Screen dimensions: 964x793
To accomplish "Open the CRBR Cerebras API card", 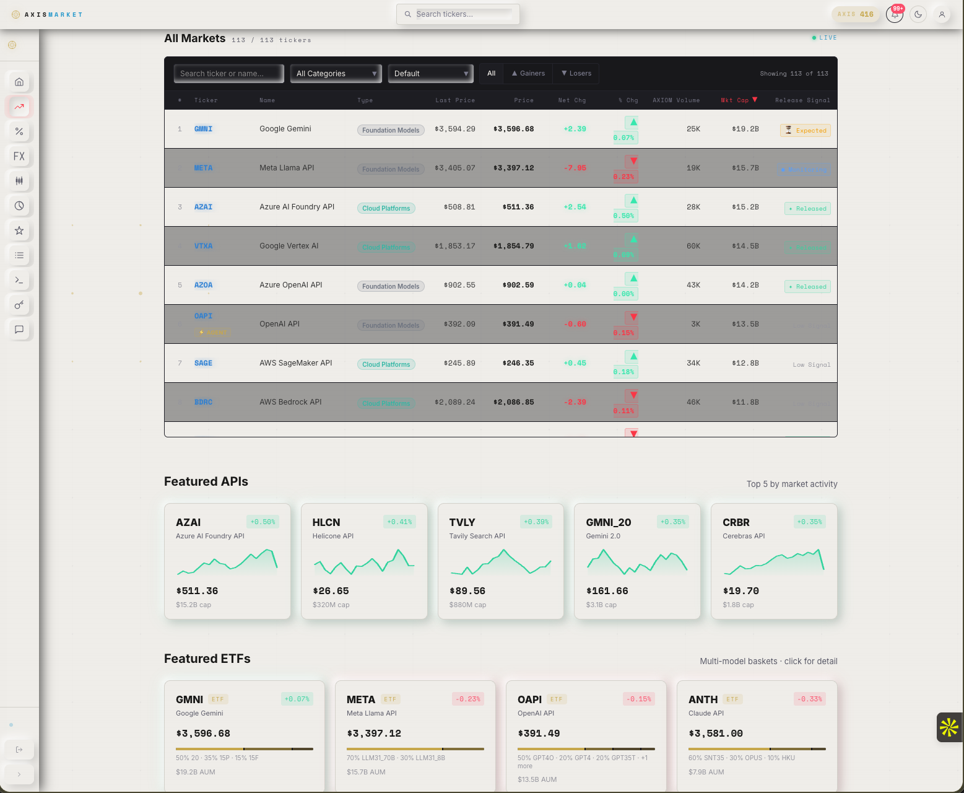I will click(774, 561).
